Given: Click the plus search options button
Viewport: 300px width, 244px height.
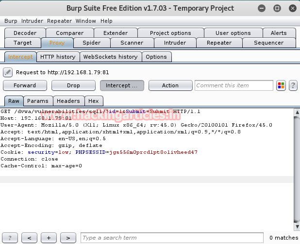Looking at the screenshot, I should (49, 238).
